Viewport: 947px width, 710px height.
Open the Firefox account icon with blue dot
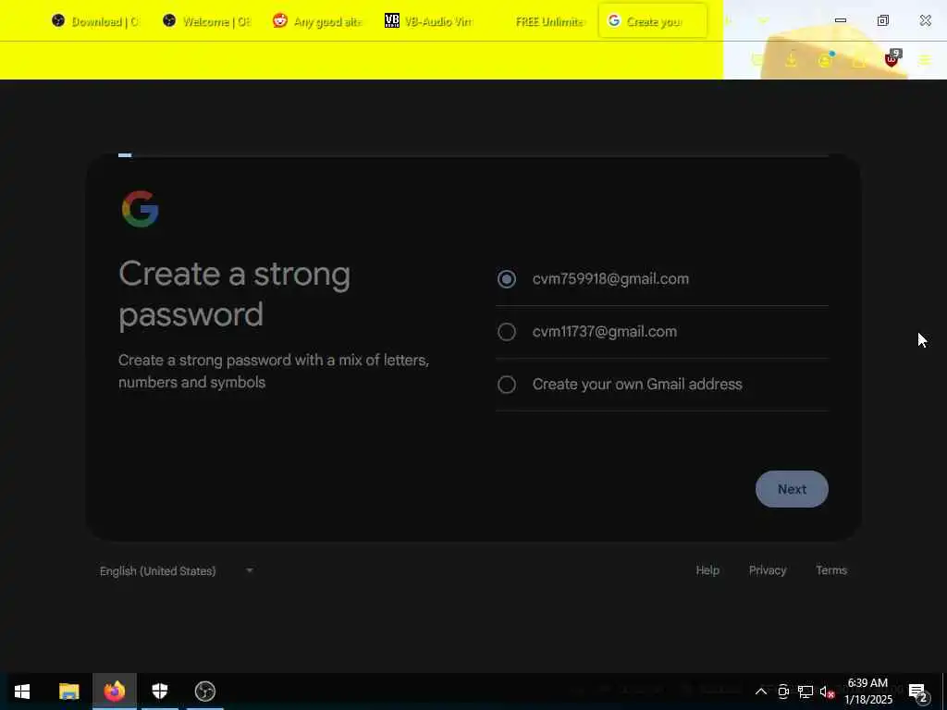(x=825, y=60)
